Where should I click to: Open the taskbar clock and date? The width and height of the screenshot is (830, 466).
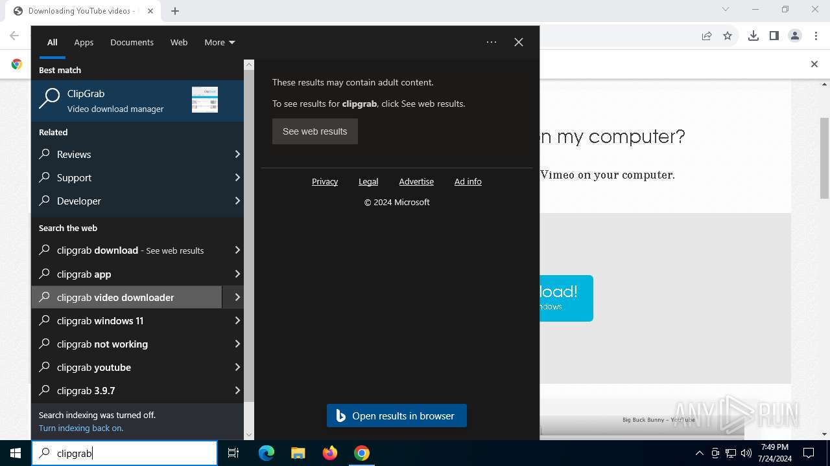click(x=774, y=453)
